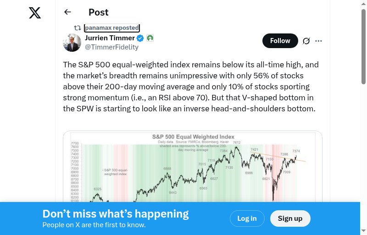Click the blue verified badge
The height and width of the screenshot is (235, 367).
(x=141, y=38)
